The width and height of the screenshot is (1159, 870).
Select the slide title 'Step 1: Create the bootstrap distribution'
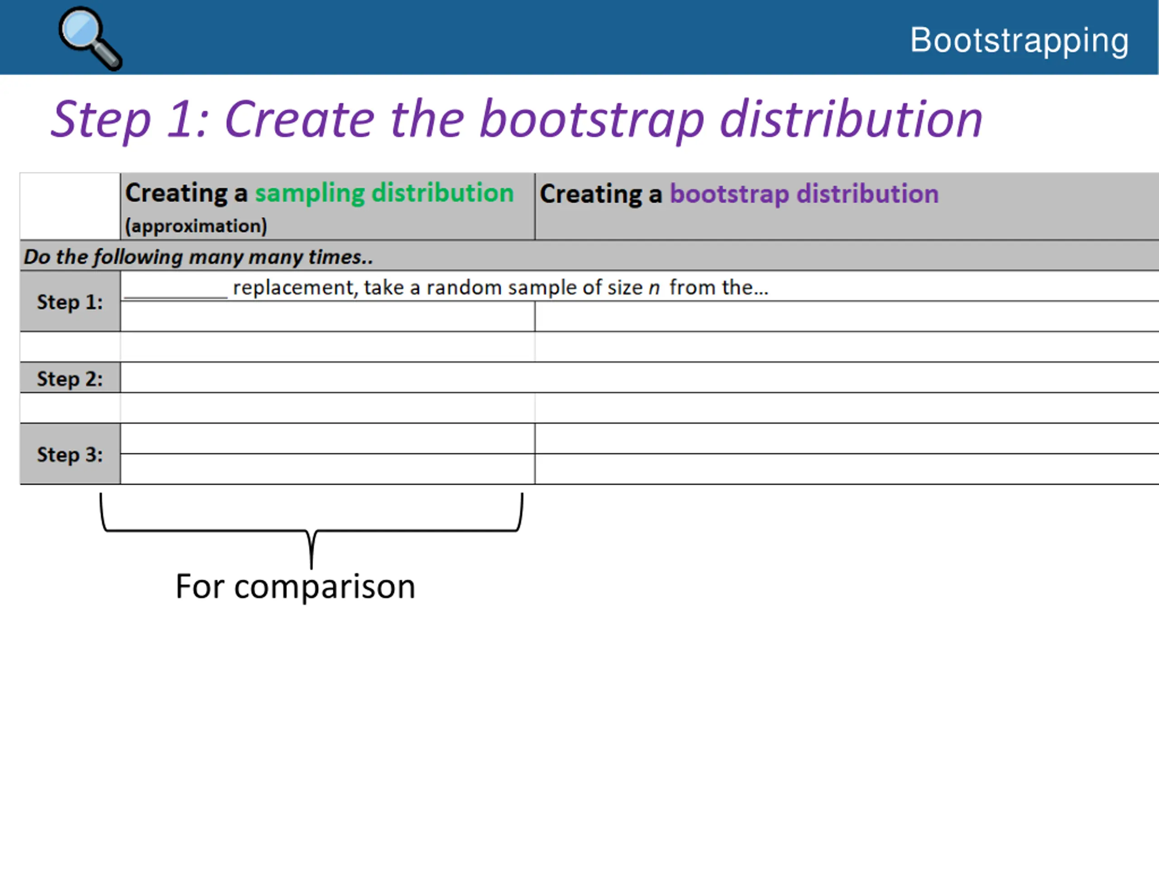[x=517, y=120]
